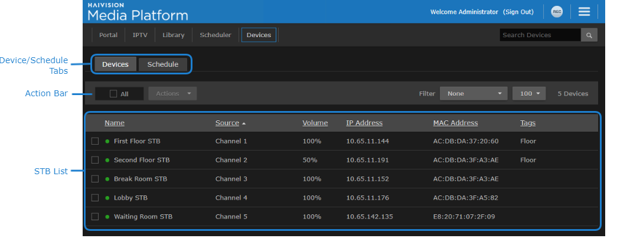Go to the Scheduler nav item
Screen dimensions: 617x248
[216, 35]
